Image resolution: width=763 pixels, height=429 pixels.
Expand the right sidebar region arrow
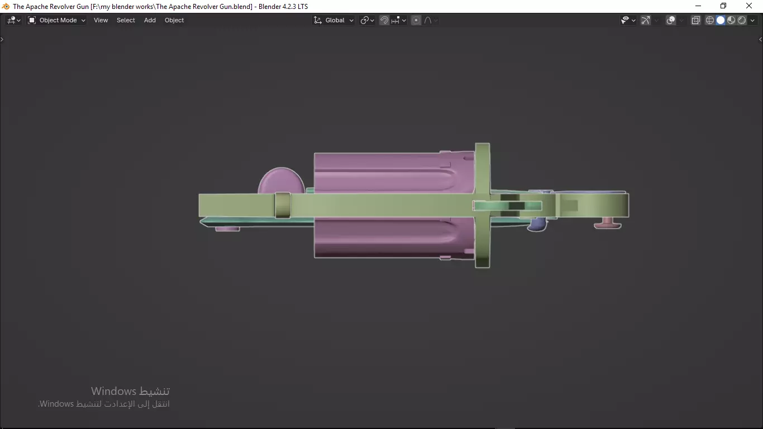pos(760,39)
